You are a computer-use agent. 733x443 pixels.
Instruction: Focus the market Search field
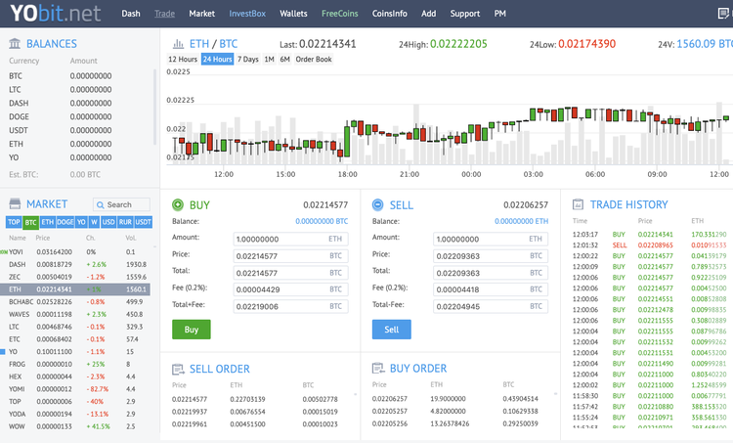[x=121, y=204]
